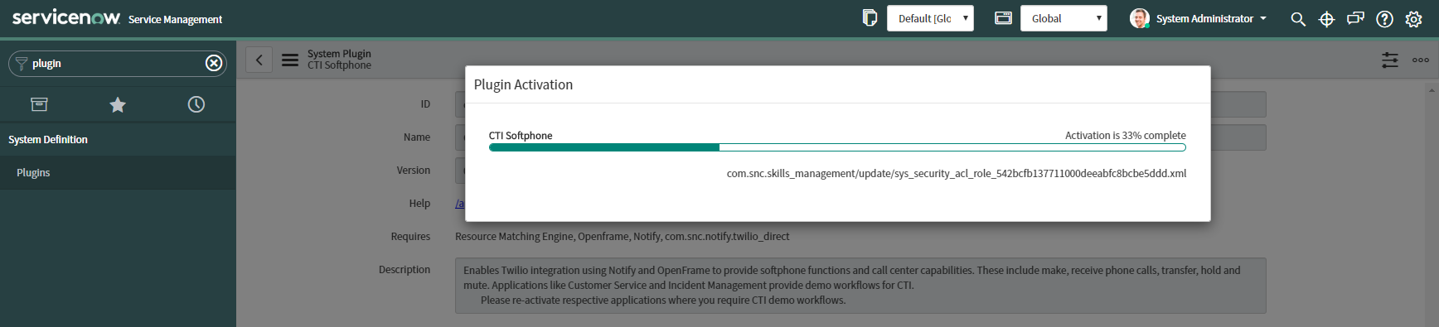Open the Connect chat sidebar icon

coord(1355,18)
